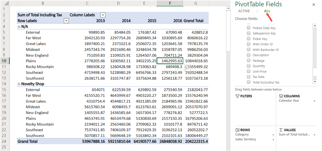This screenshot has height=151, width=322.
Task: Select cell value 99890.85
Action: click(x=88, y=32)
